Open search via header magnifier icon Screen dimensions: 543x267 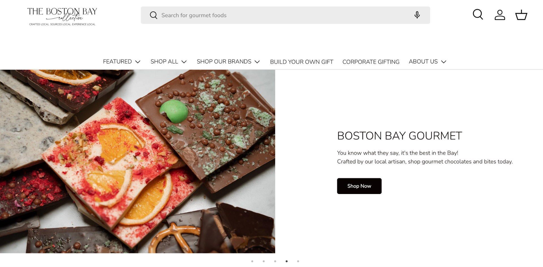click(x=478, y=15)
